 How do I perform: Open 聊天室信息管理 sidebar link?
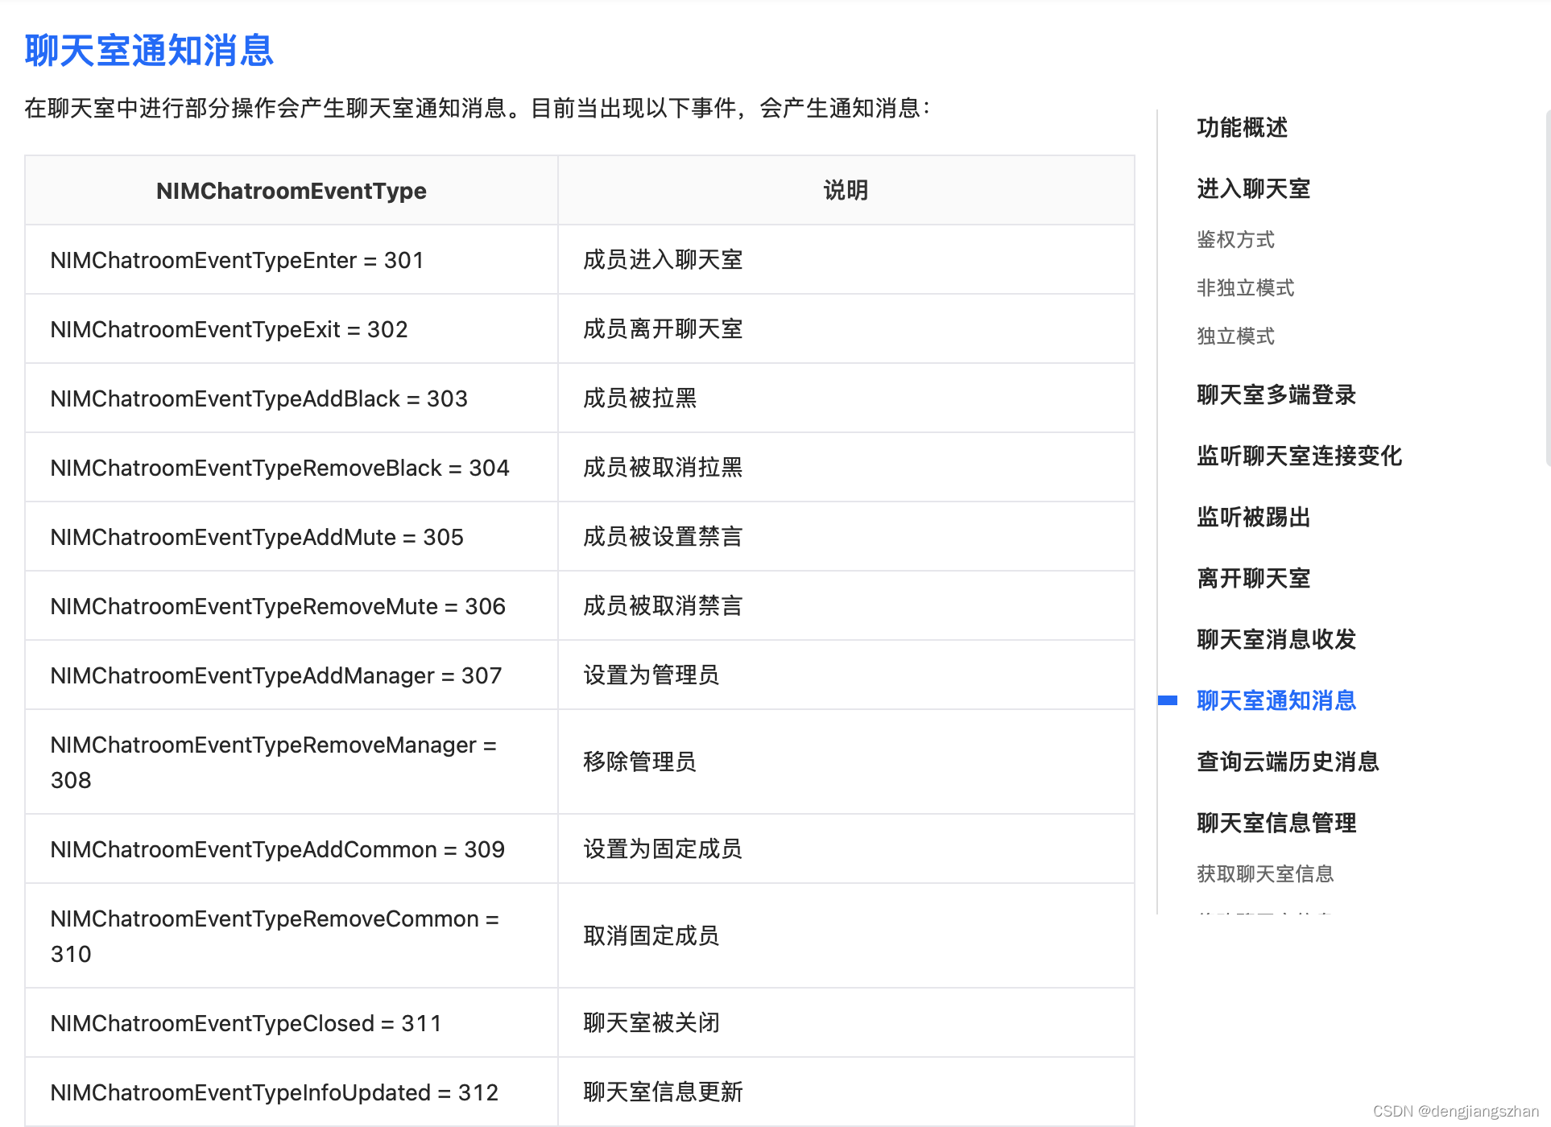tap(1276, 824)
